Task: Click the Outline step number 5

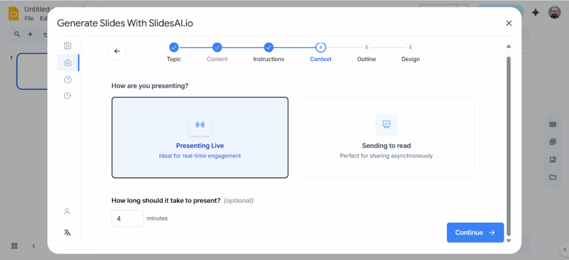Action: click(366, 48)
